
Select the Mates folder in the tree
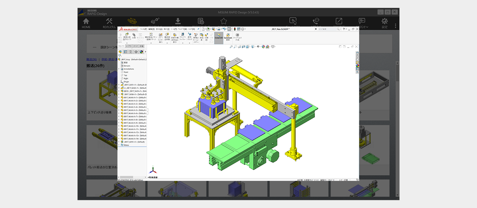126,145
